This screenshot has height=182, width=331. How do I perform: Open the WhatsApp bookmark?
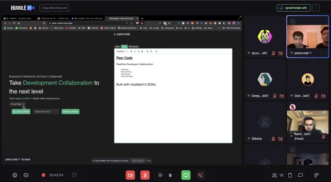click(21, 28)
